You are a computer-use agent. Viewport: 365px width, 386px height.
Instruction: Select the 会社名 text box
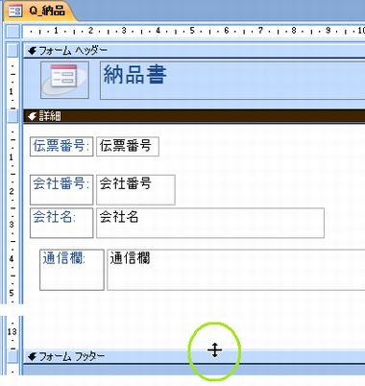[x=210, y=223]
